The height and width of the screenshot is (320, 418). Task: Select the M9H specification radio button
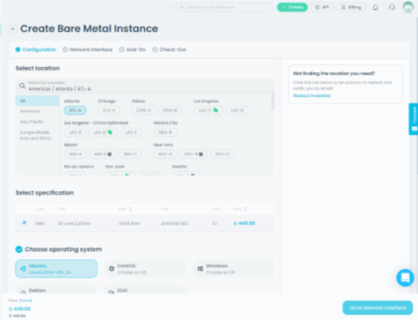tap(25, 223)
